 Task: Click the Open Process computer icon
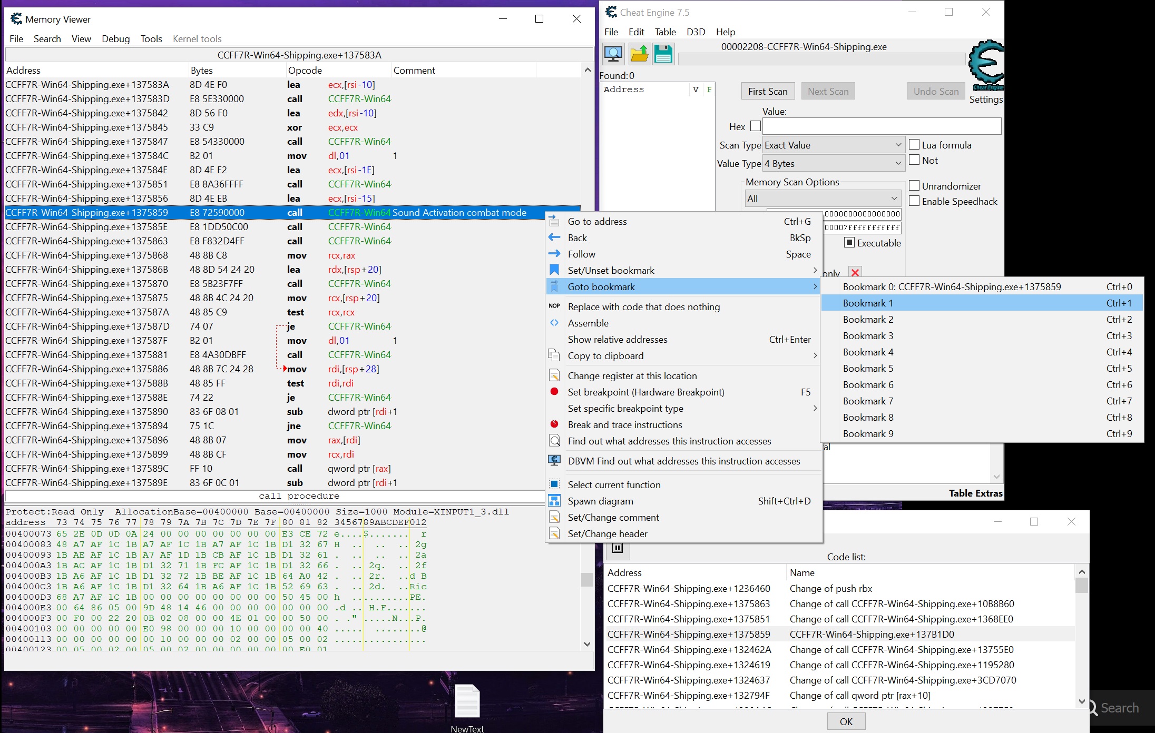613,54
